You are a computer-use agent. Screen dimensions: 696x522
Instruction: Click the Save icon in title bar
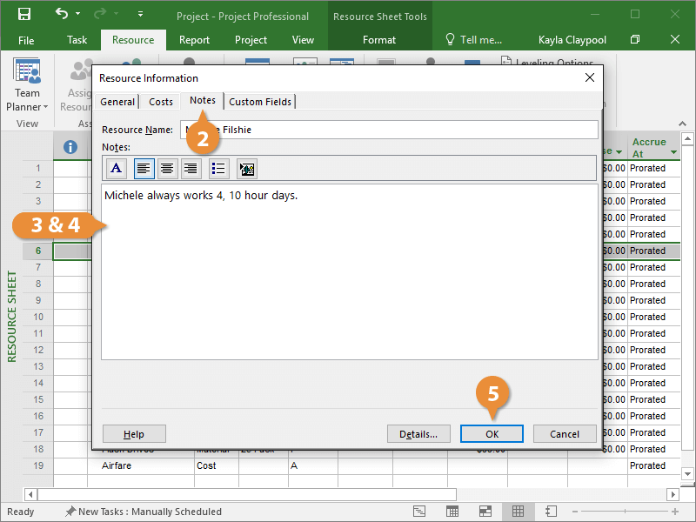(24, 15)
